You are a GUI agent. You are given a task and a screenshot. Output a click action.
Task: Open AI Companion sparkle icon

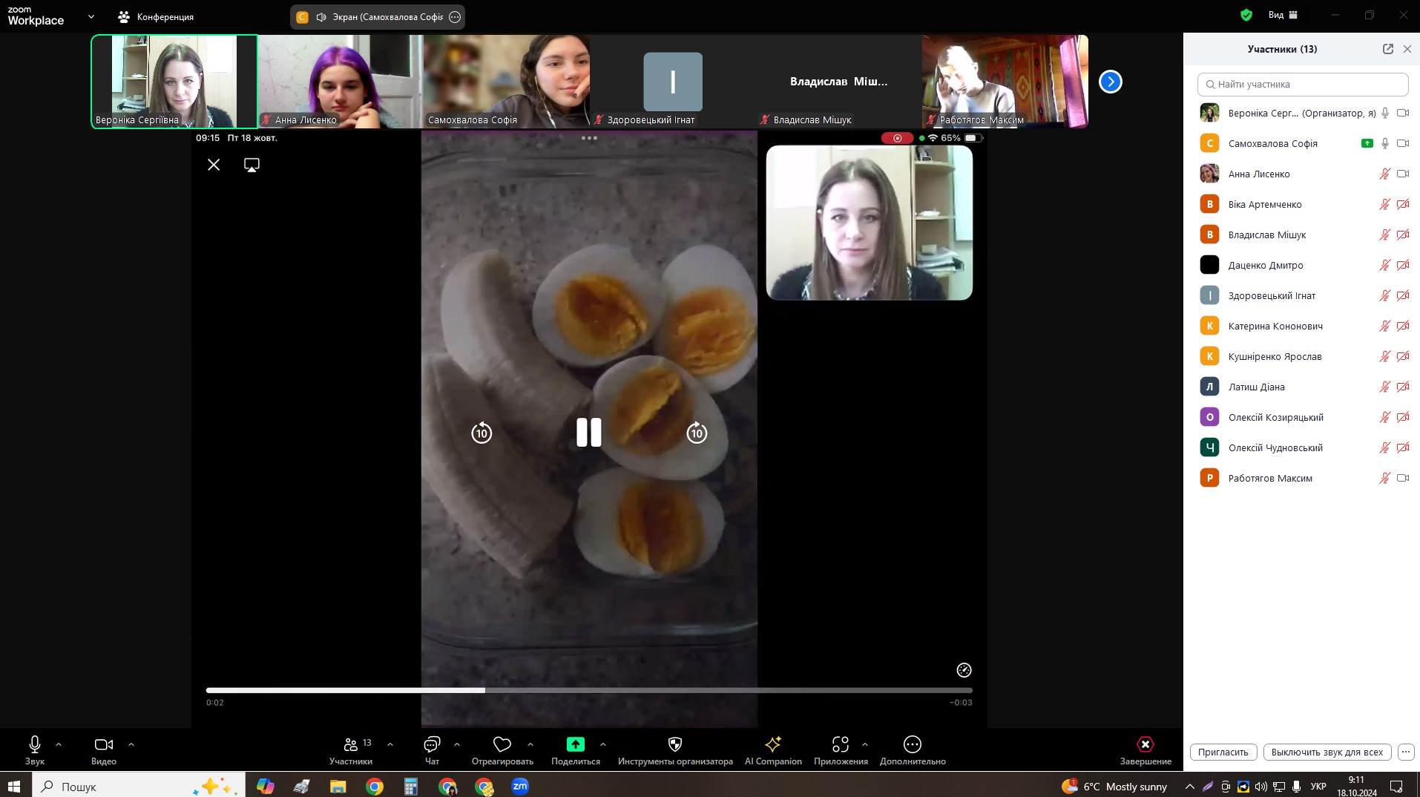tap(772, 744)
